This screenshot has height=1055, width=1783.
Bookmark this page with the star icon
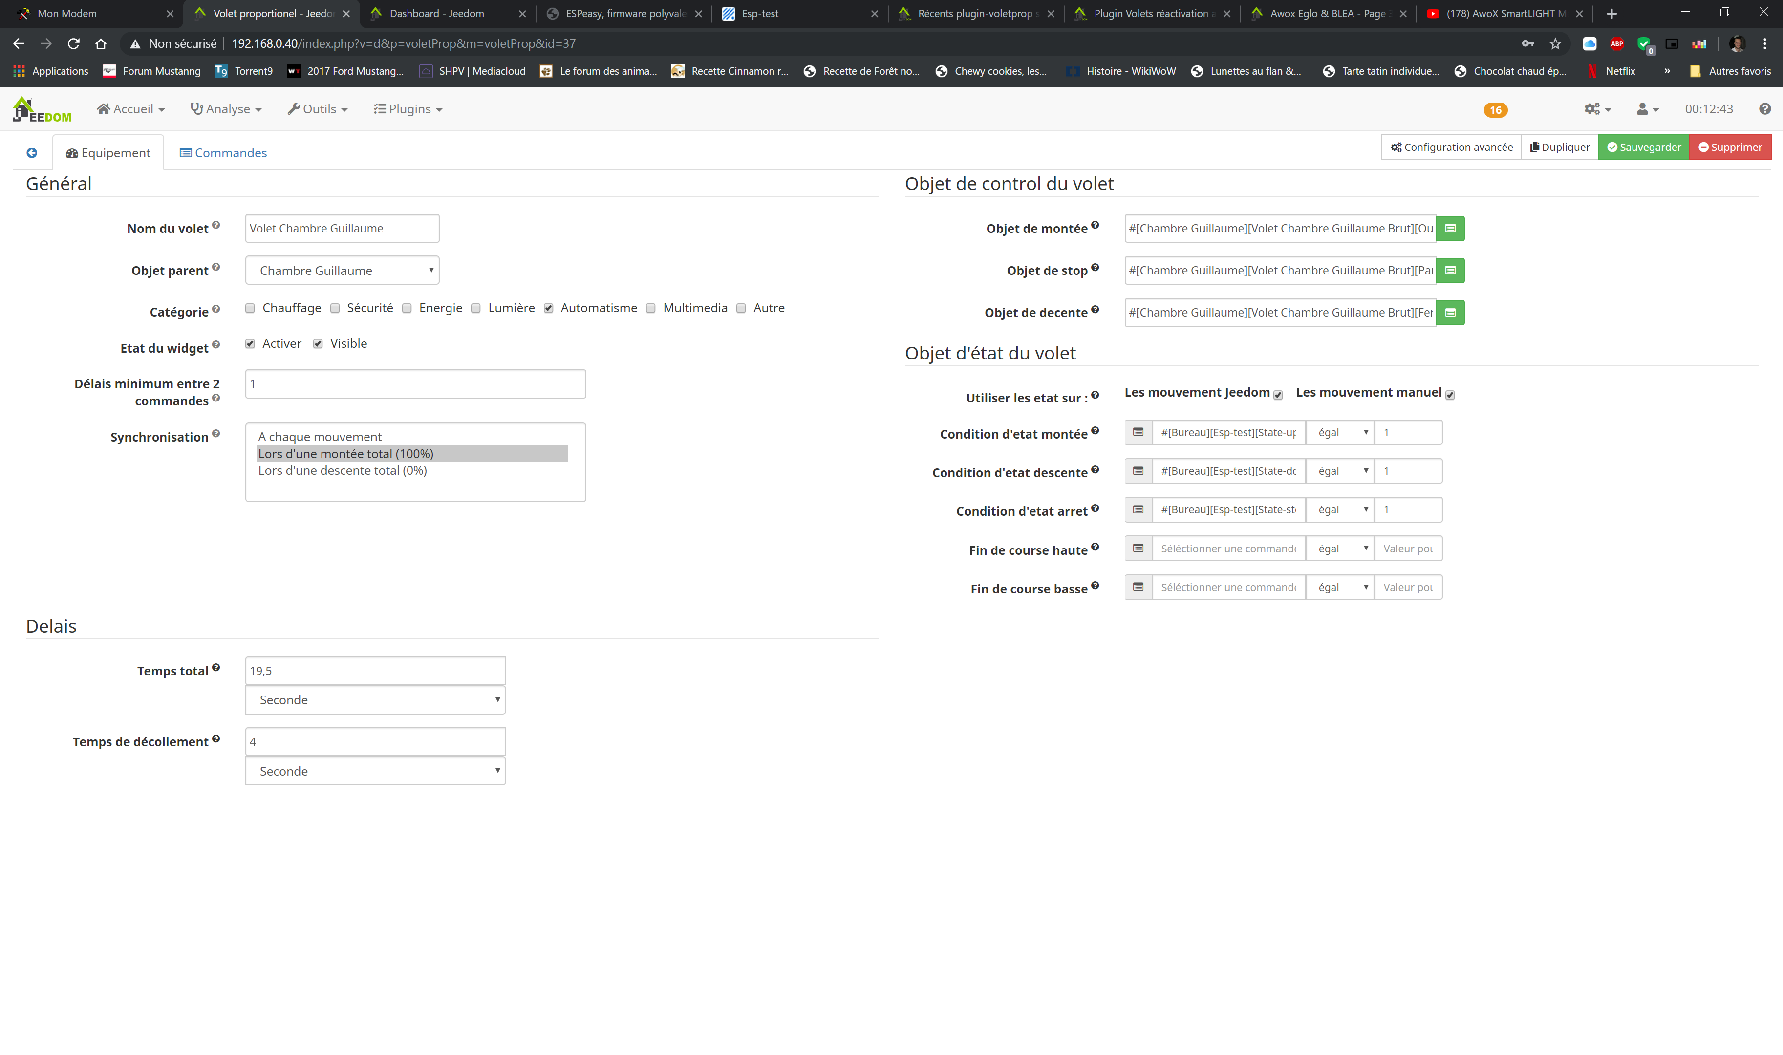(x=1555, y=43)
